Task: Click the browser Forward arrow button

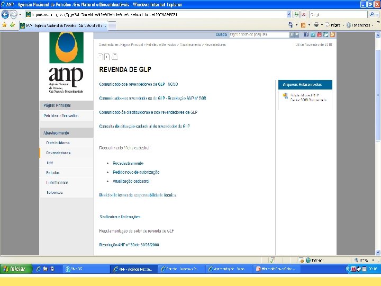Action: [13, 15]
